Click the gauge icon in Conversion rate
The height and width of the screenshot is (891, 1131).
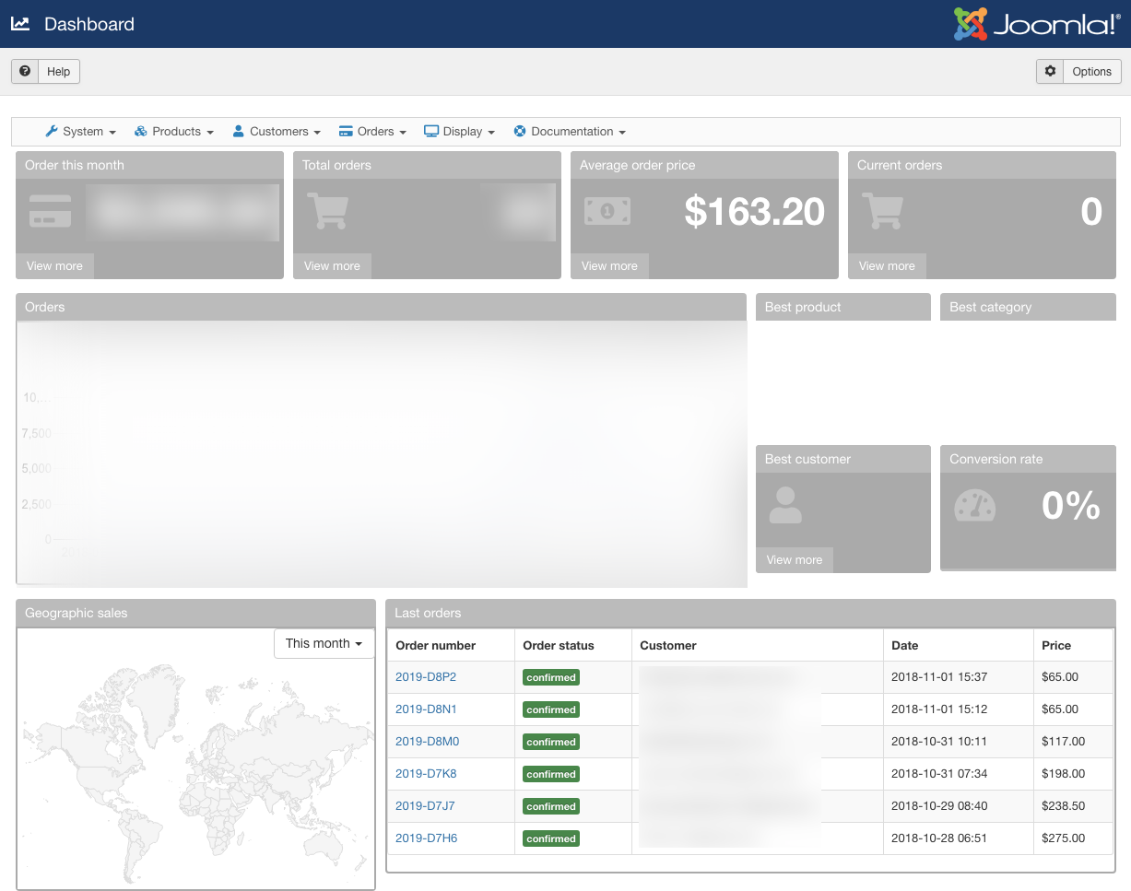pyautogui.click(x=974, y=506)
